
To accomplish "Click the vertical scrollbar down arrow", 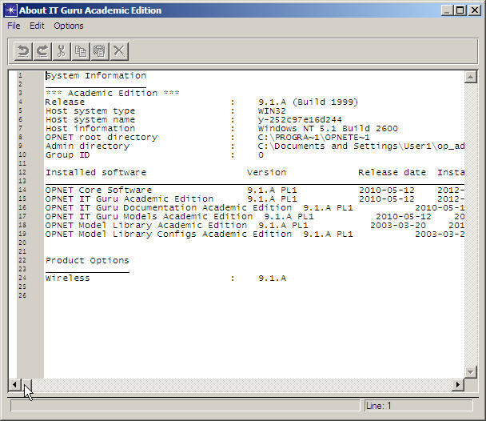I will pos(470,371).
